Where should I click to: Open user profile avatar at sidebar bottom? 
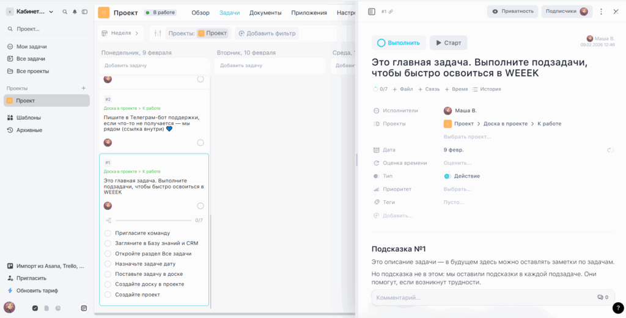pyautogui.click(x=10, y=307)
